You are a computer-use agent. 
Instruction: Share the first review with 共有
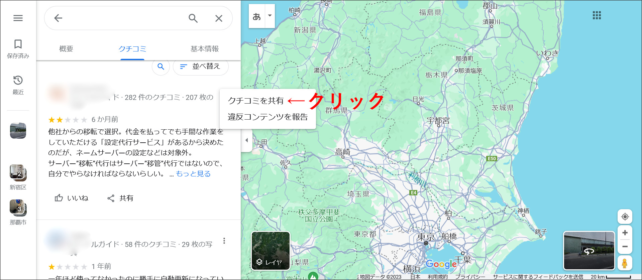pyautogui.click(x=120, y=198)
